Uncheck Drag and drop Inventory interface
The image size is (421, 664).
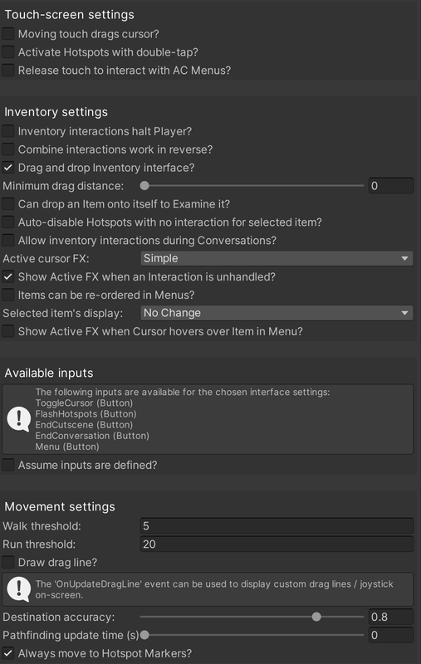click(8, 168)
